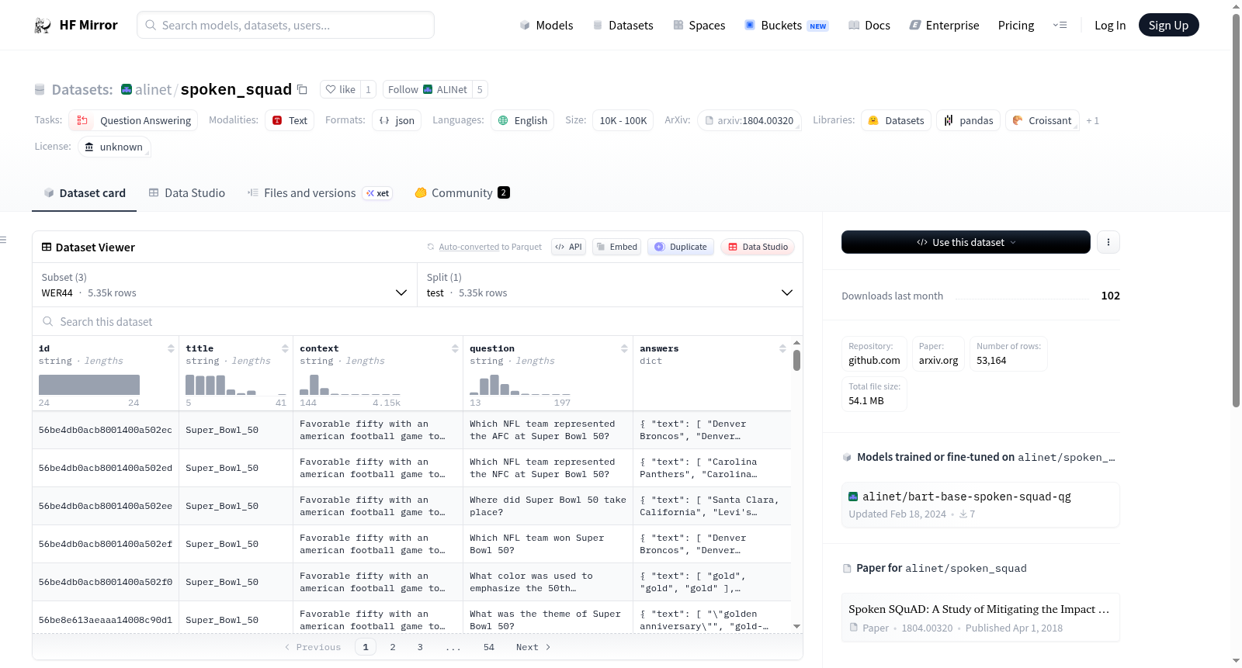This screenshot has width=1242, height=668.
Task: Click the alinet namespace link
Action: (153, 89)
